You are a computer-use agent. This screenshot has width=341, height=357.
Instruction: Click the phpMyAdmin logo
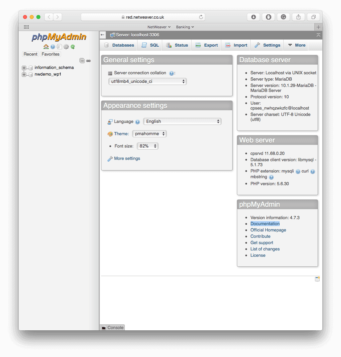point(59,37)
